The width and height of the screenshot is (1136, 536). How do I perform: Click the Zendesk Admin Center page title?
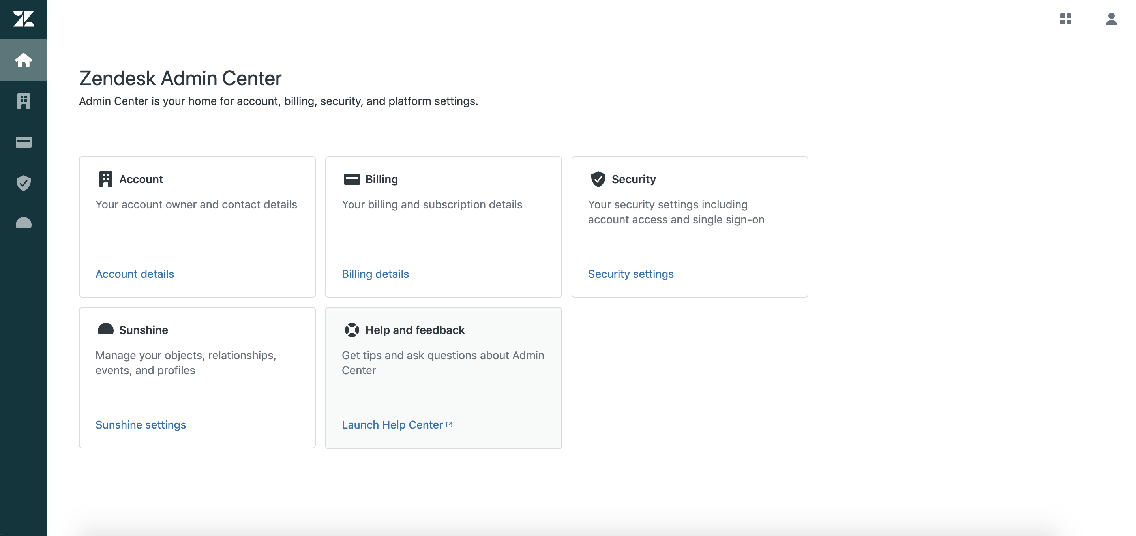(x=180, y=78)
